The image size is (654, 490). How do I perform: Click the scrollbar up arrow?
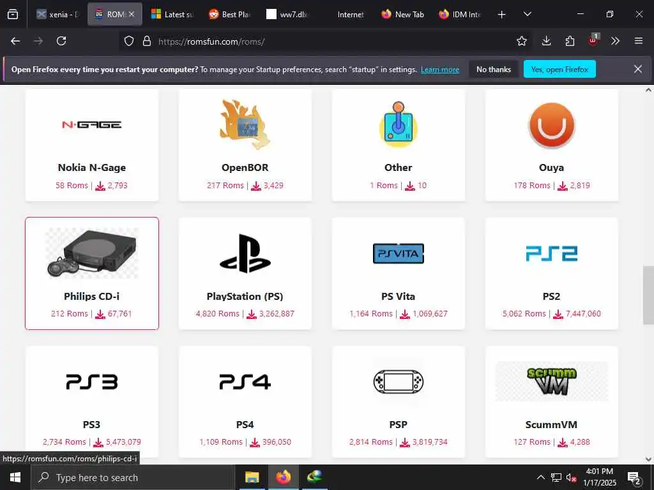pyautogui.click(x=648, y=90)
